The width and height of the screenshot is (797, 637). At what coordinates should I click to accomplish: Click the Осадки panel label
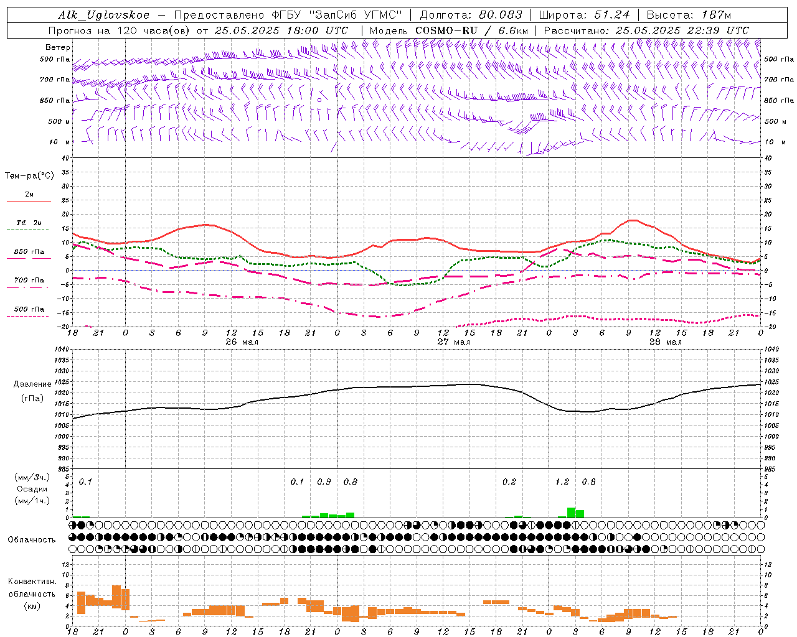click(32, 489)
